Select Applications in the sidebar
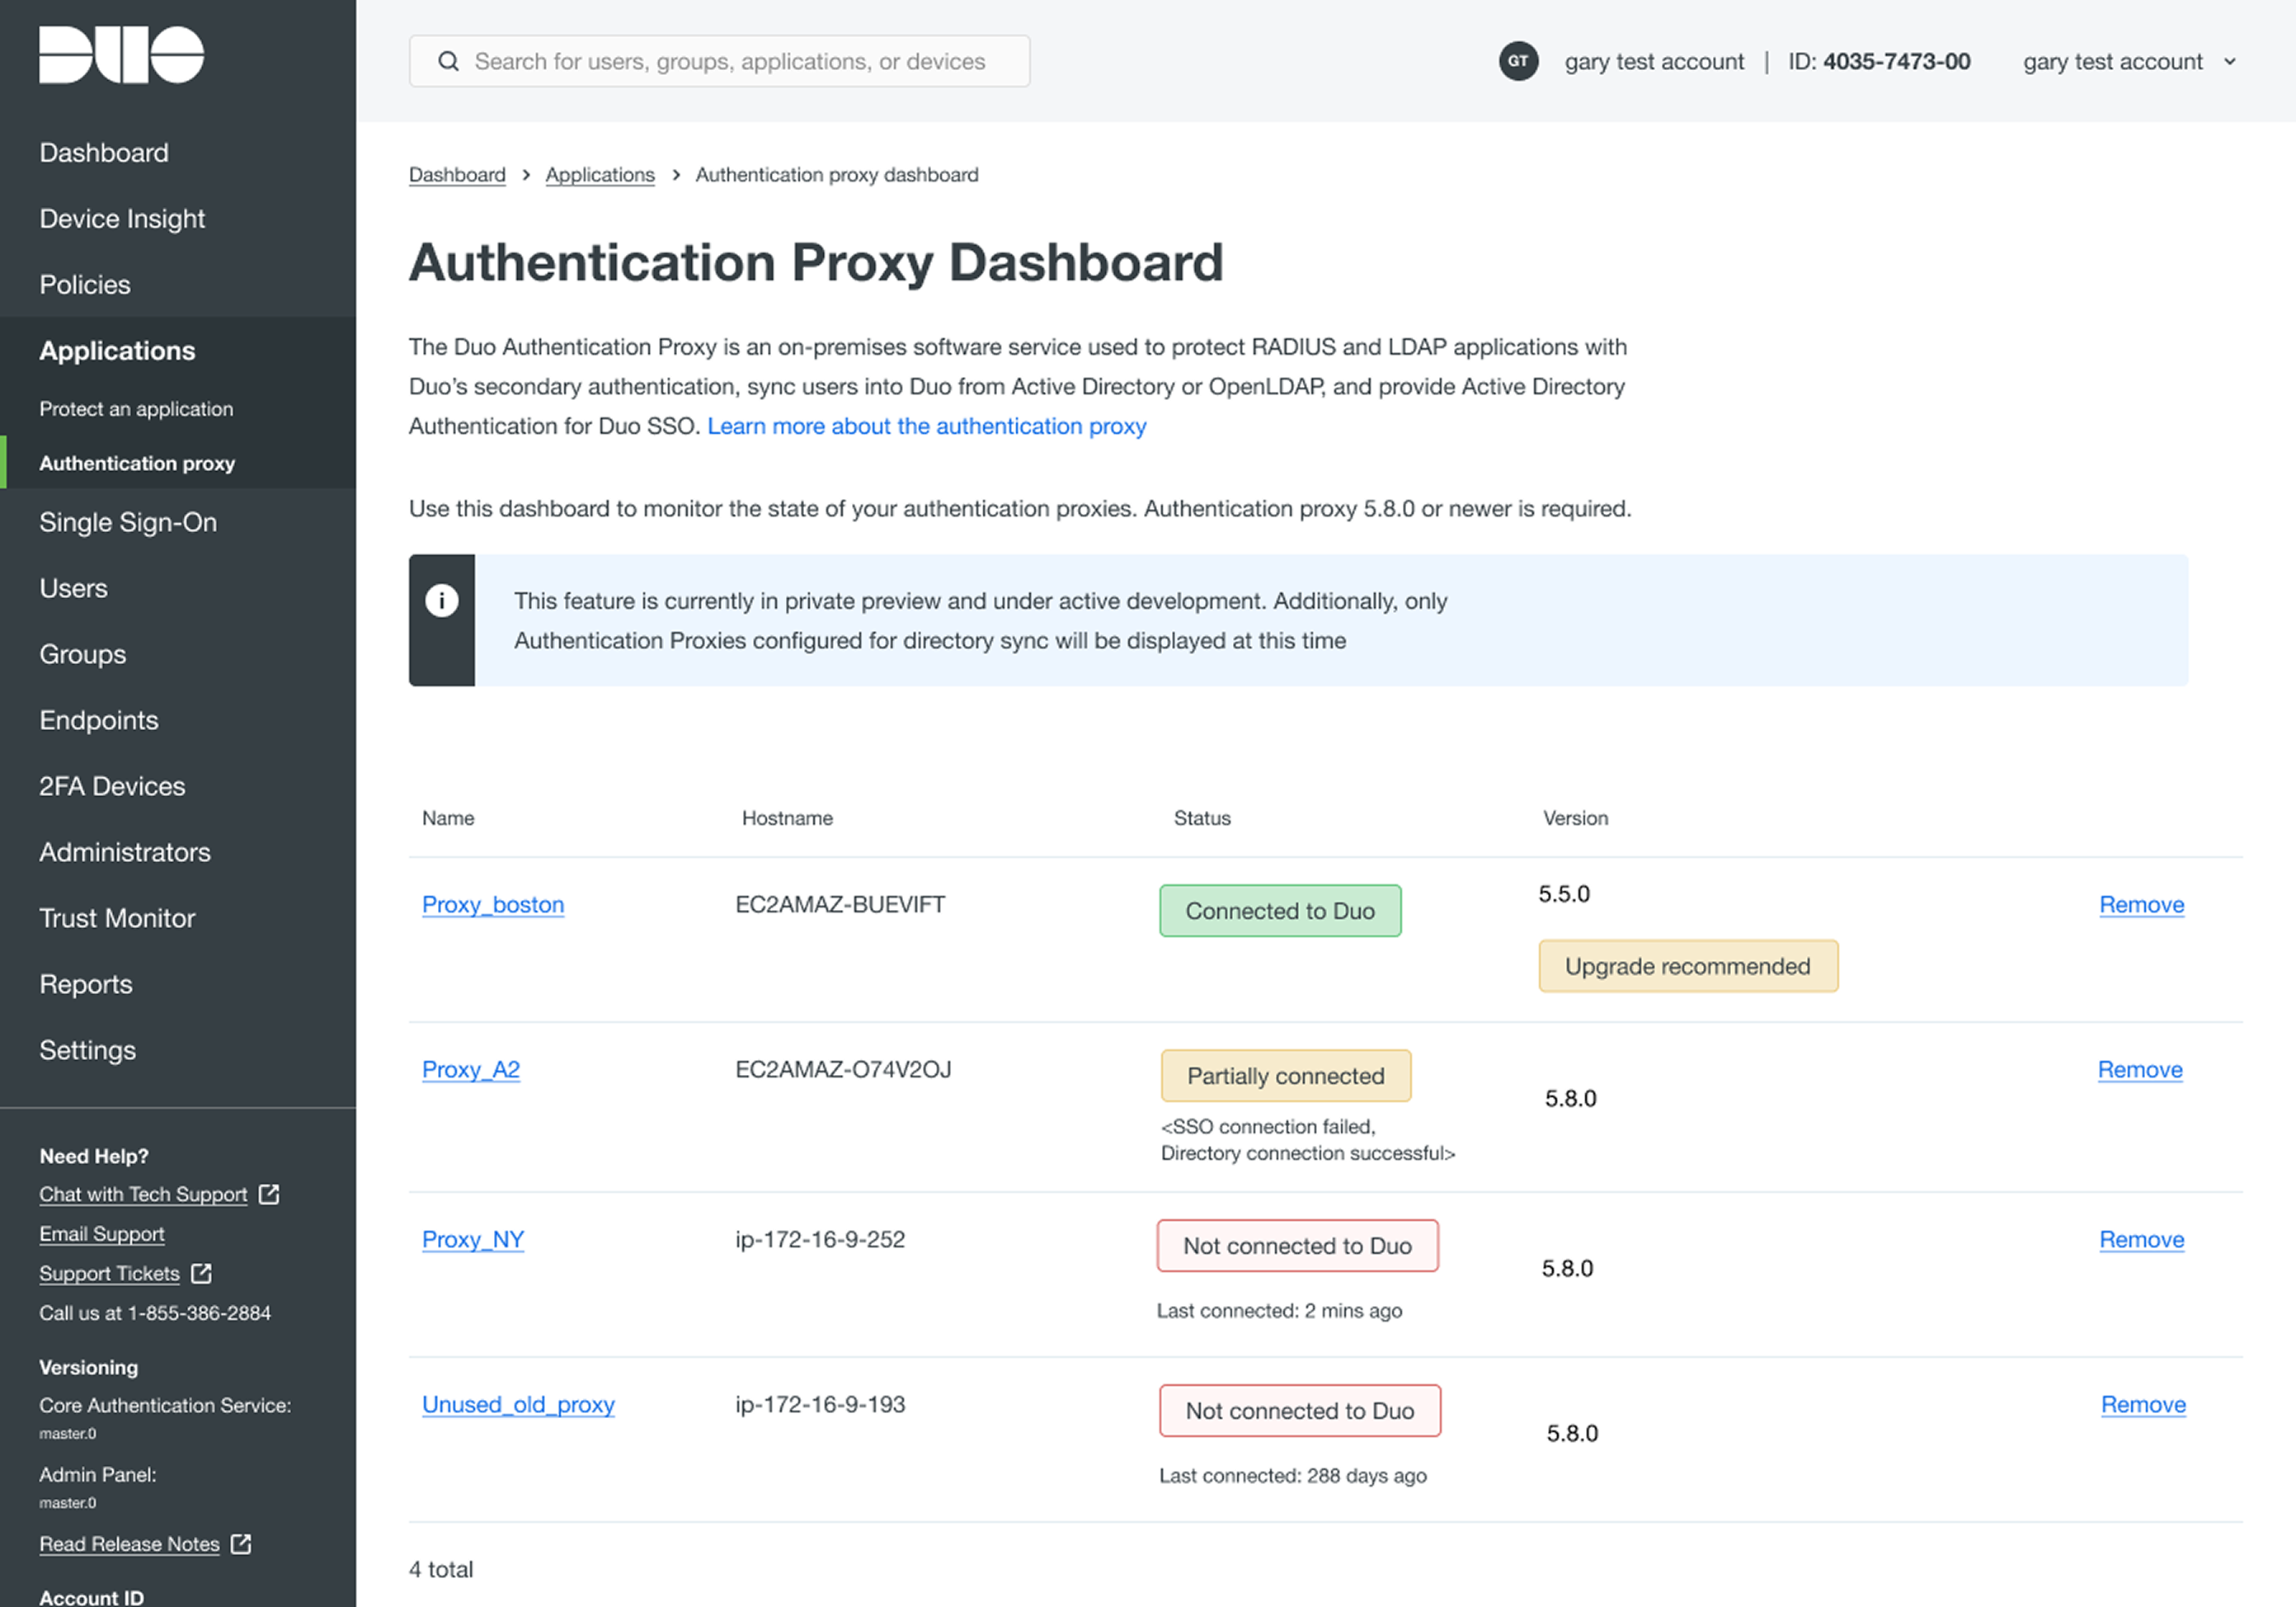This screenshot has width=2296, height=1607. [117, 351]
